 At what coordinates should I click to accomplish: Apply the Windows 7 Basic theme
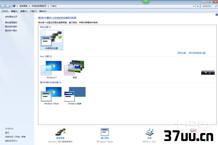coord(52,96)
